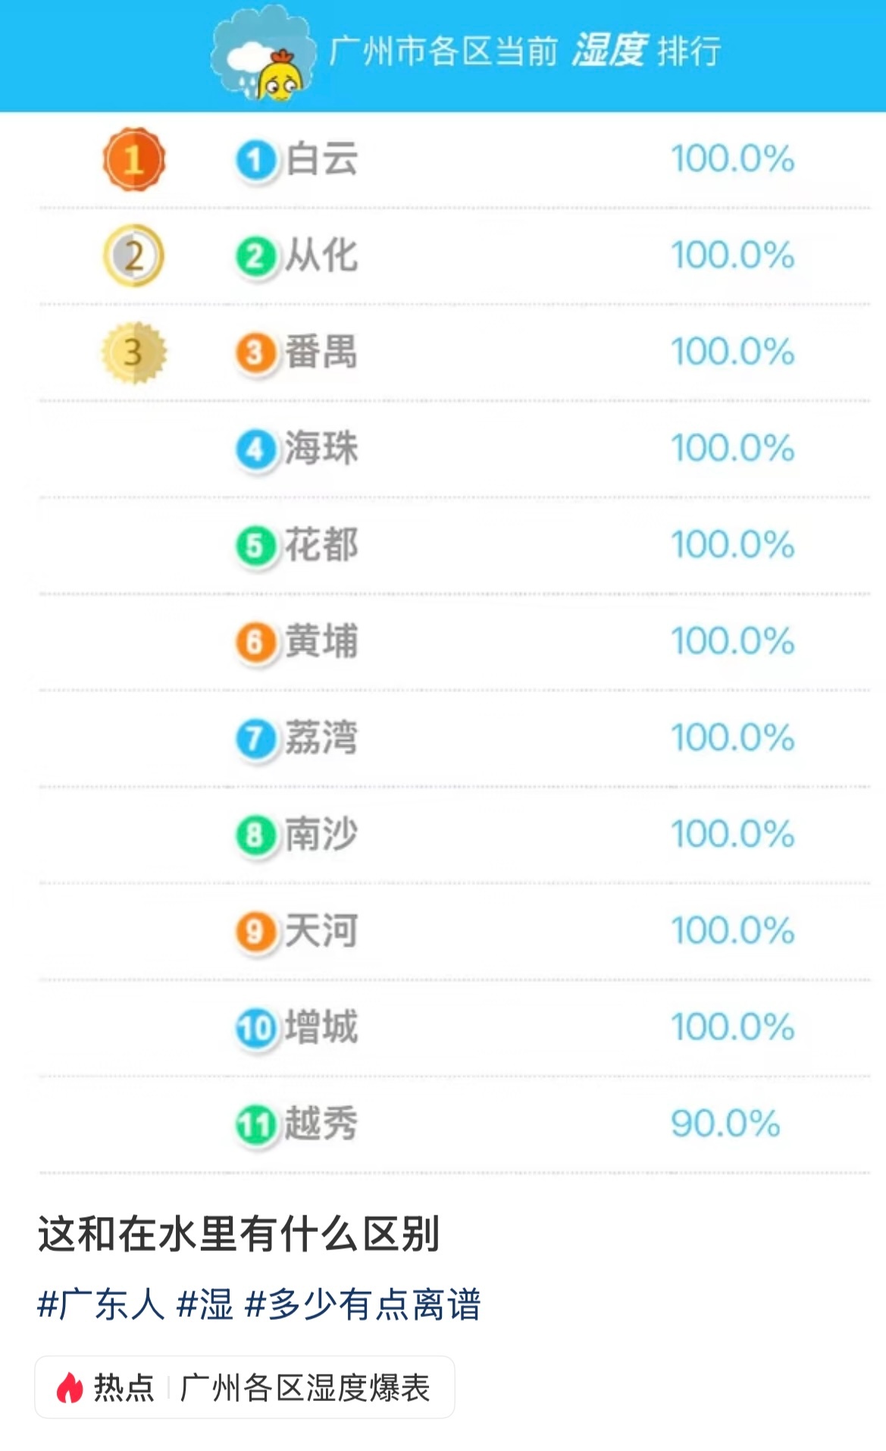
Task: Select the 天河 district name
Action: tap(321, 931)
